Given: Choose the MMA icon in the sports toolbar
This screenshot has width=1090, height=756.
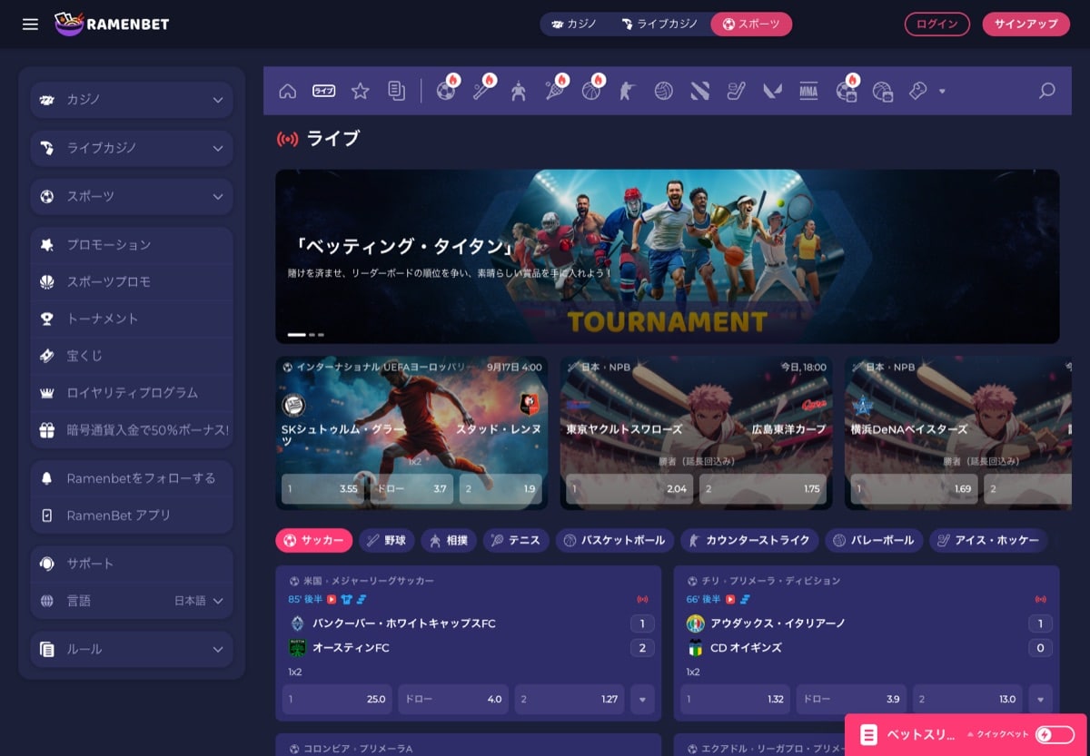Looking at the screenshot, I should pos(808,91).
